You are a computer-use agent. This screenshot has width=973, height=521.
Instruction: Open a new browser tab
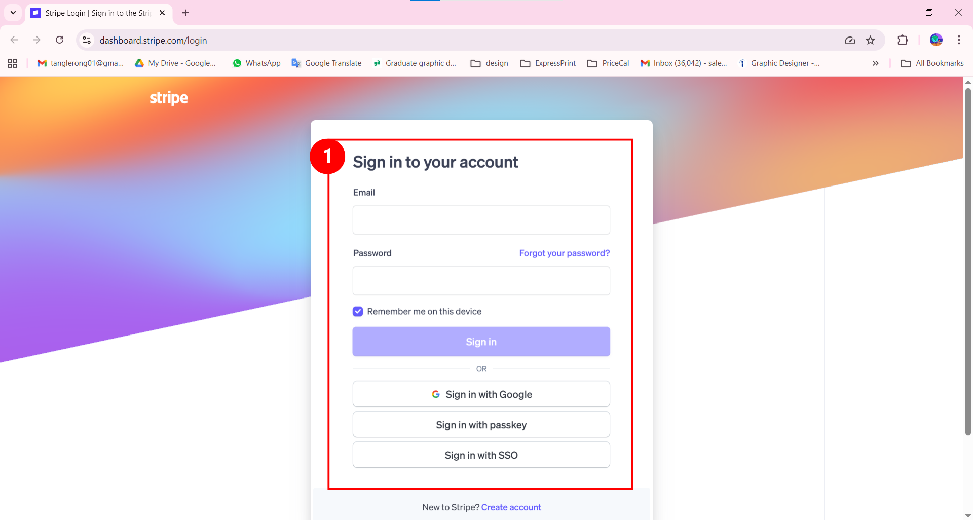(x=185, y=13)
